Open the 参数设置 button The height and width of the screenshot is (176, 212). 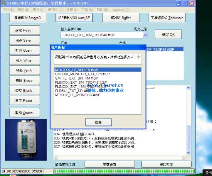(x=110, y=164)
